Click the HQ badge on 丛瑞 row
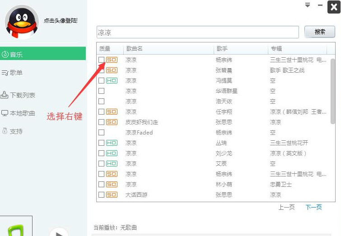This screenshot has width=341, height=236. 112,143
